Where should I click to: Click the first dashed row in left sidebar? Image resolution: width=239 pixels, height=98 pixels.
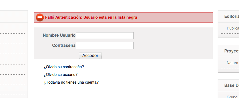13,28
